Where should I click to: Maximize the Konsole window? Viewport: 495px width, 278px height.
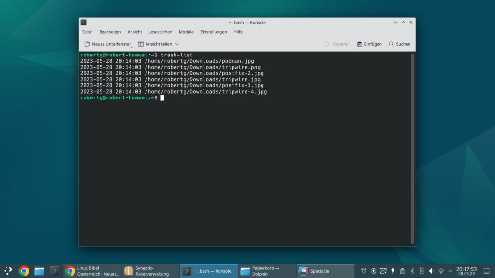[404, 22]
